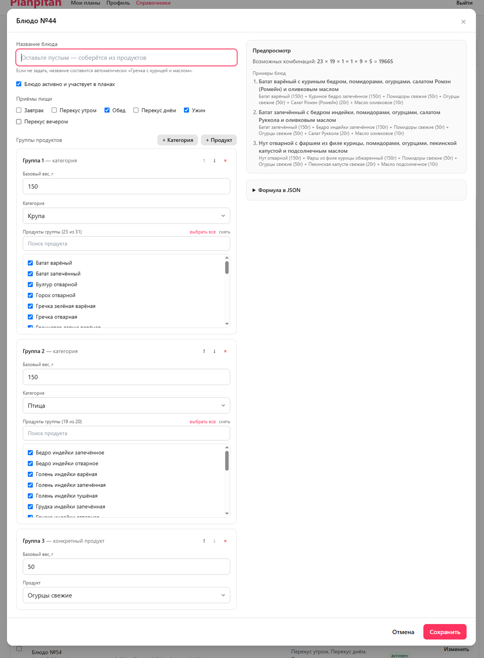Image resolution: width=484 pixels, height=658 pixels.
Task: Go to Профиль in top navigation
Action: (118, 3)
